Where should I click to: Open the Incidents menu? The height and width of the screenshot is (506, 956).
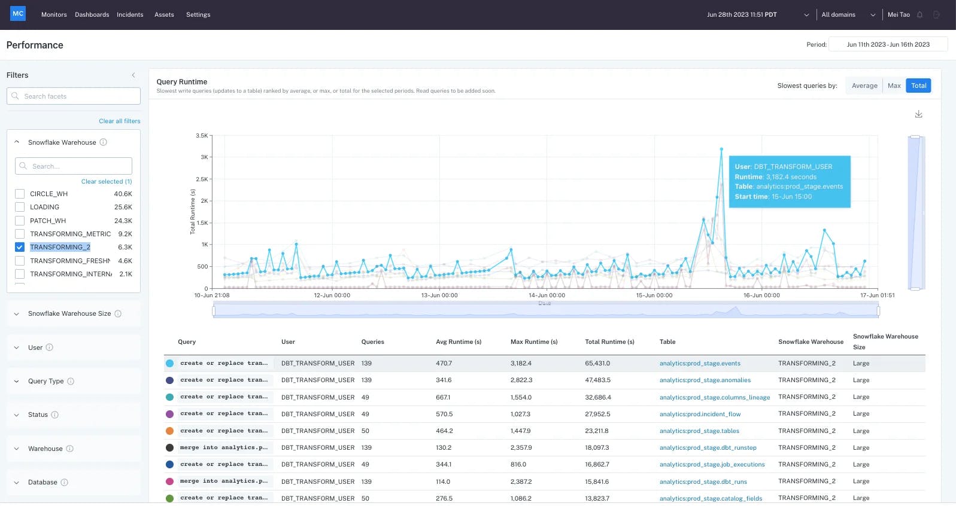point(130,15)
